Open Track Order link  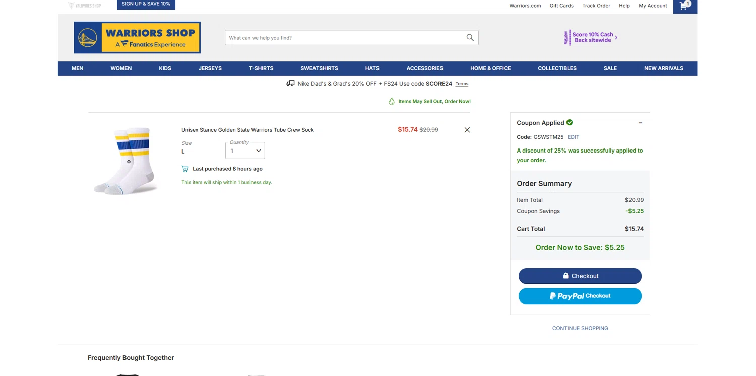coord(596,6)
